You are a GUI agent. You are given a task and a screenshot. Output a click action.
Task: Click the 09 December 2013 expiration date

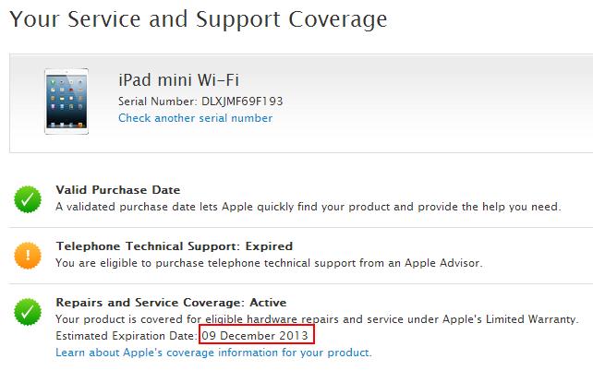coord(257,335)
